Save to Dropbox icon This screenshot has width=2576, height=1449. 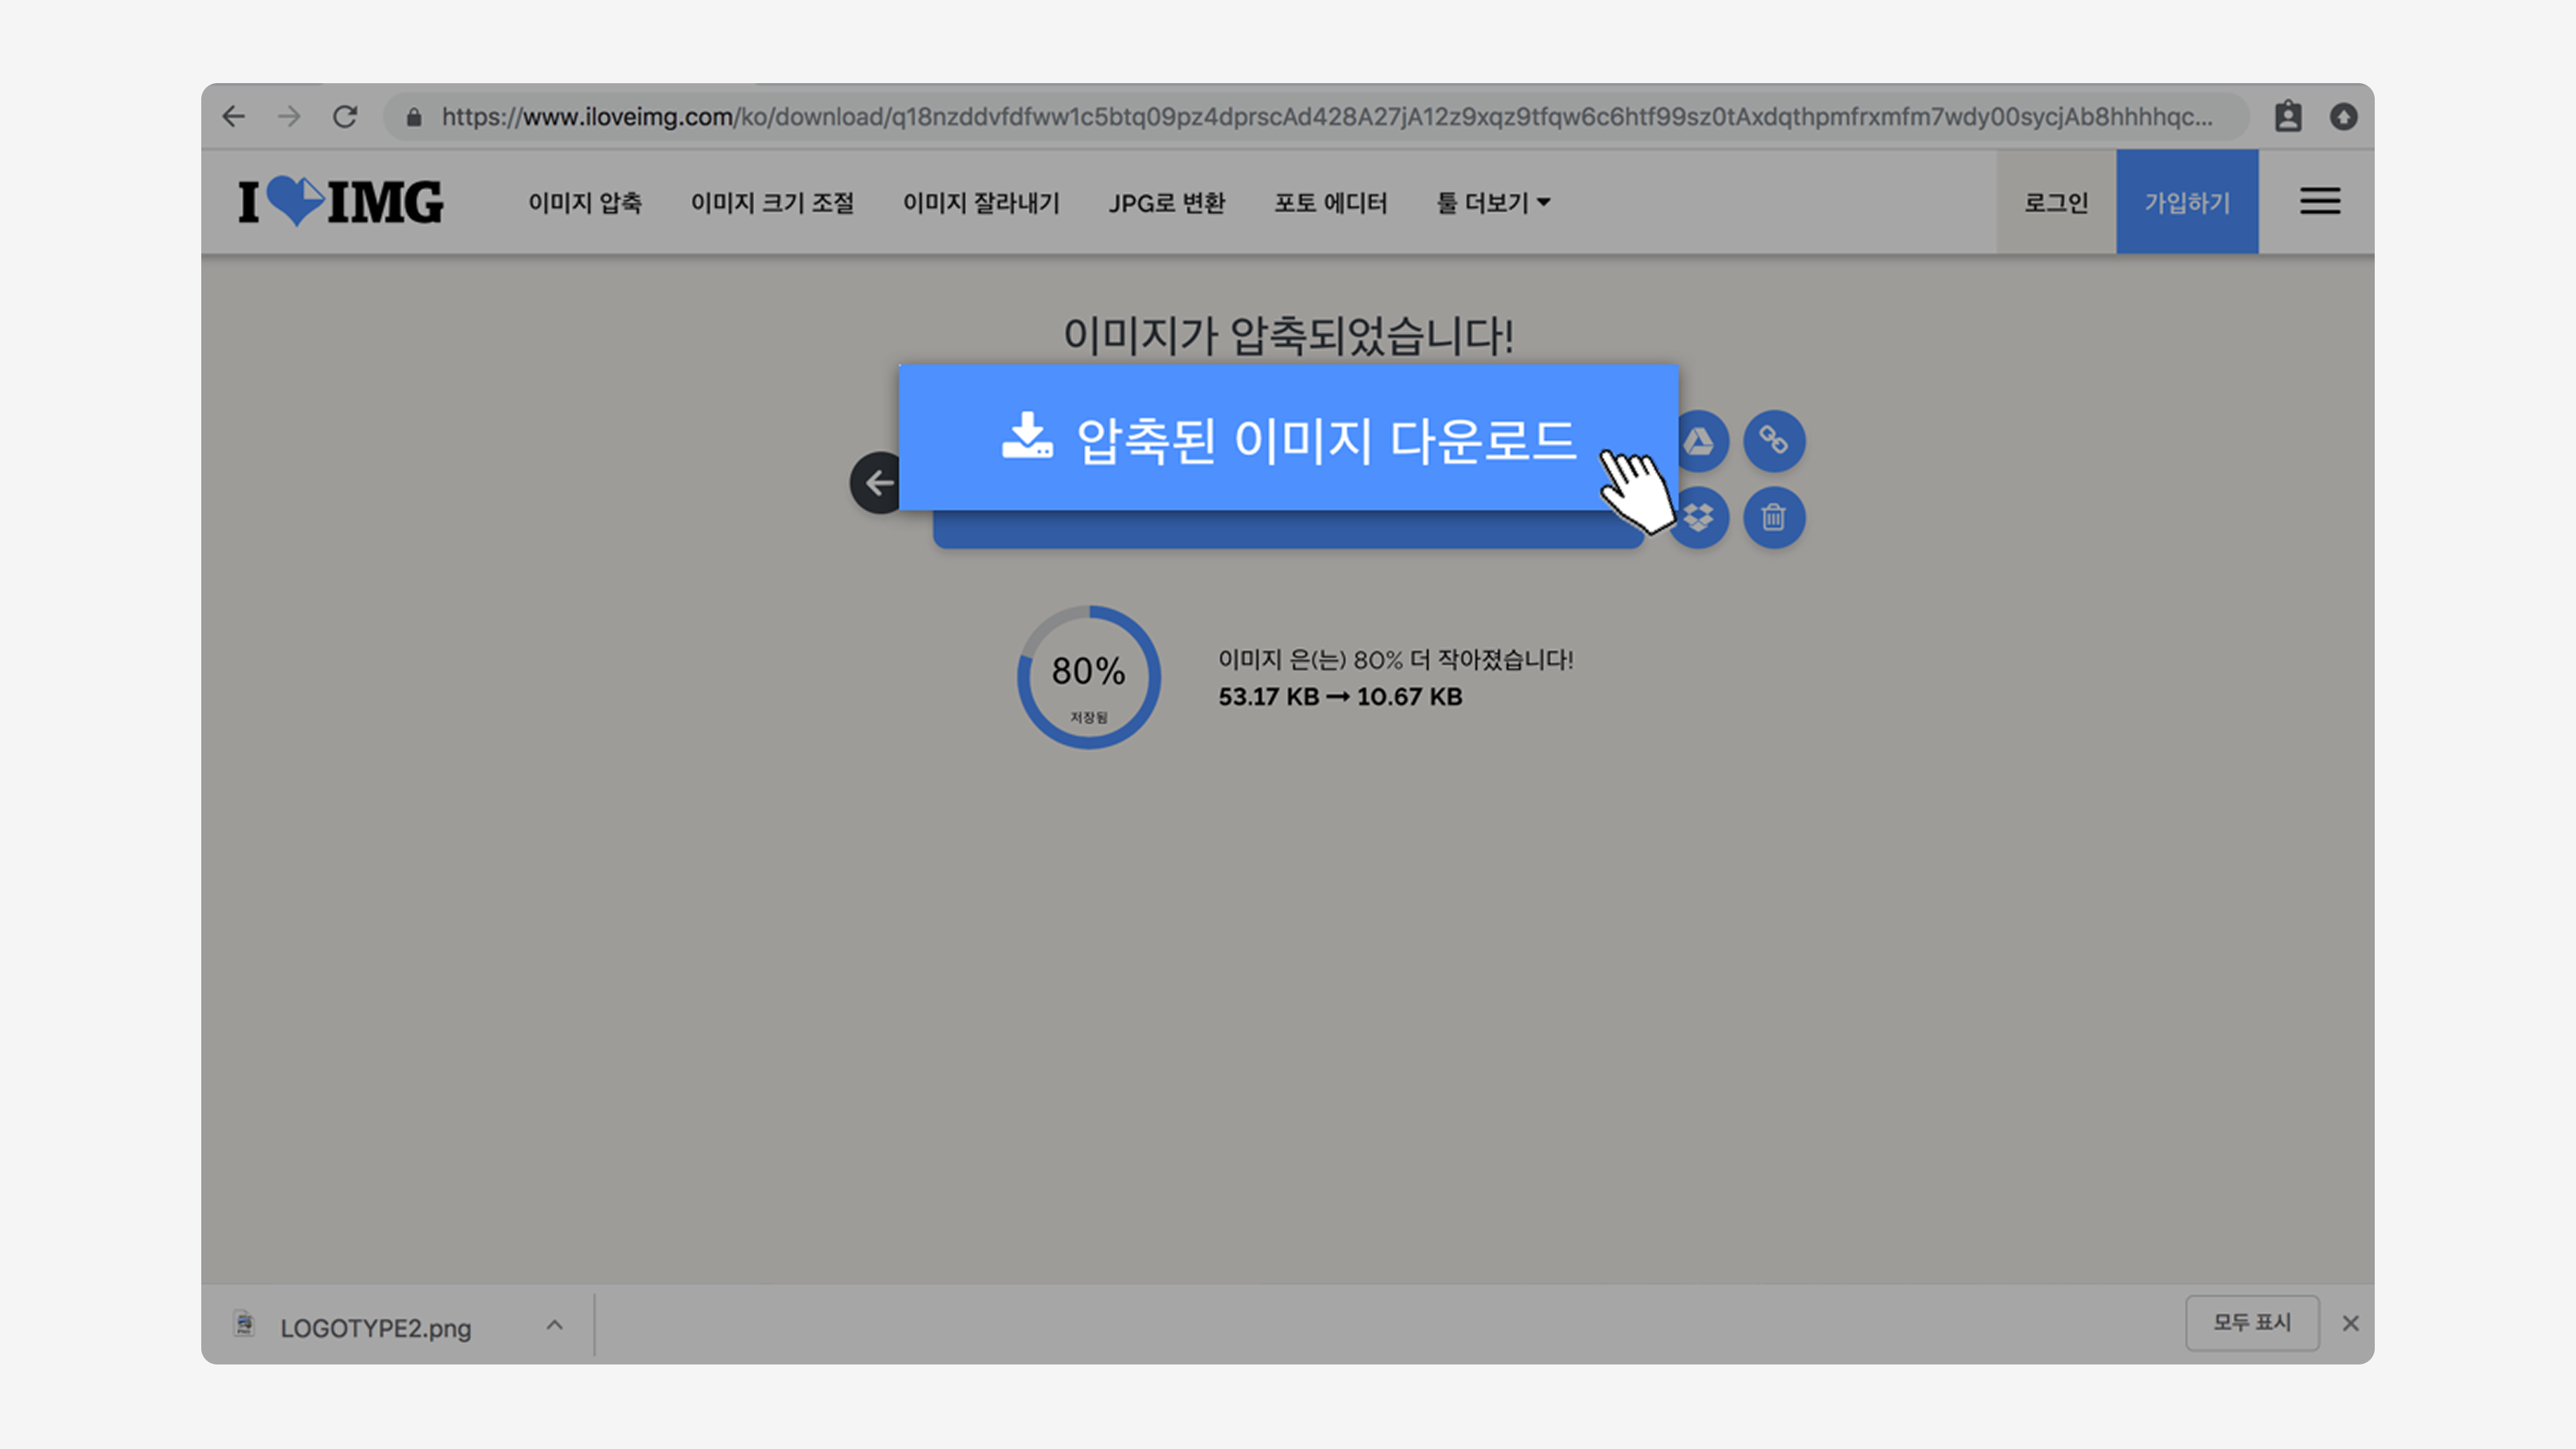pos(1702,518)
